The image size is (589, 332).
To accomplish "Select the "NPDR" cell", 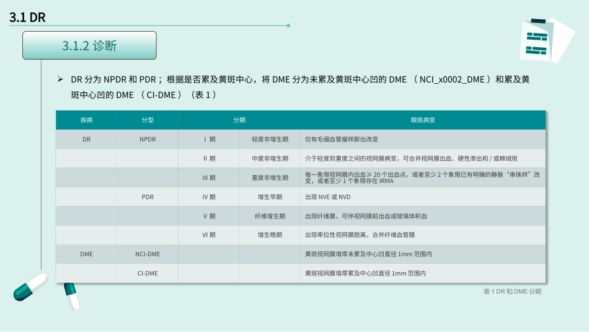I will [x=148, y=139].
